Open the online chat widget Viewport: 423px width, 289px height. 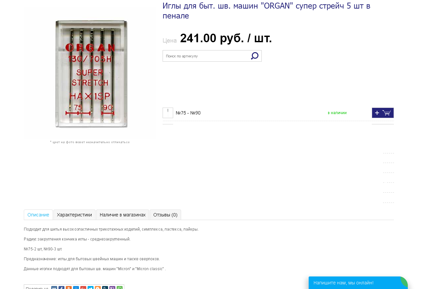click(358, 283)
